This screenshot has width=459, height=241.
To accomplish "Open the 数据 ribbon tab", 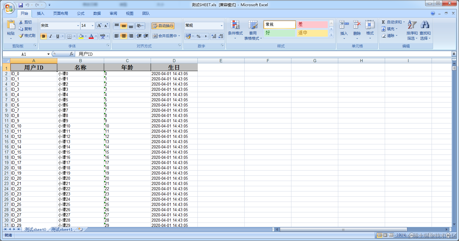I will pos(97,14).
